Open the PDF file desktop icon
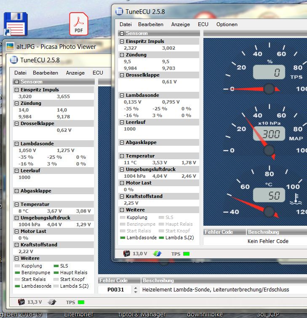307x318 pixels. tap(79, 24)
